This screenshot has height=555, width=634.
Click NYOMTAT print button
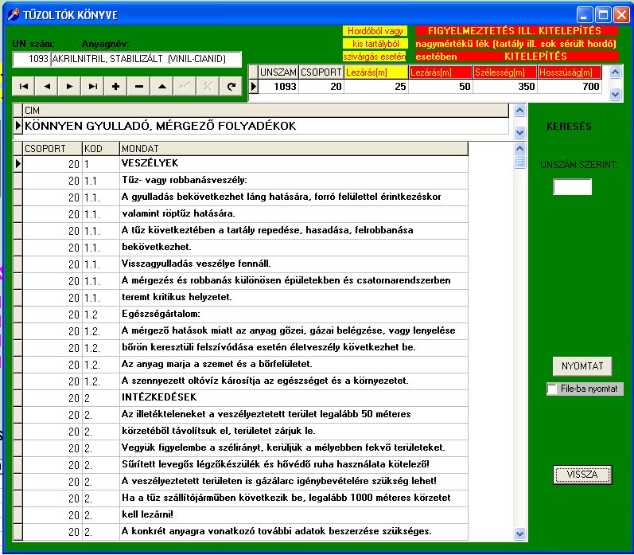coord(582,366)
